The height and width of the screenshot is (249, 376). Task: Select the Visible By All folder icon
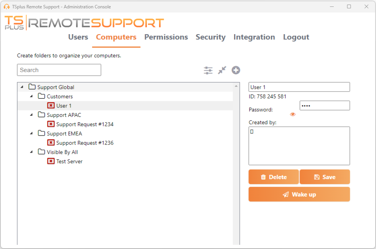pyautogui.click(x=41, y=152)
